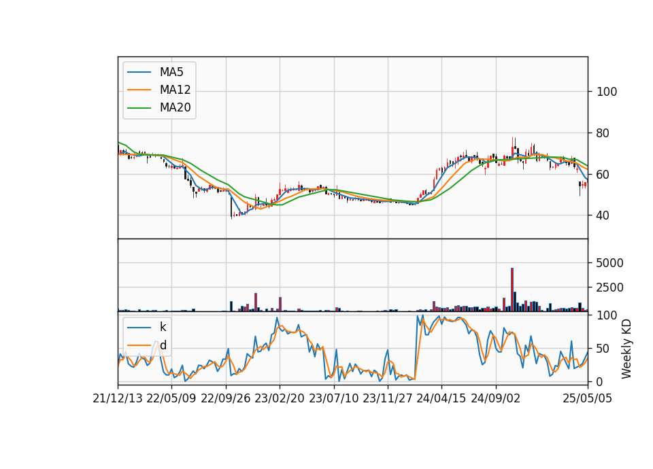Click the 25/05/05 date label
This screenshot has height=469, width=653.
pos(588,399)
